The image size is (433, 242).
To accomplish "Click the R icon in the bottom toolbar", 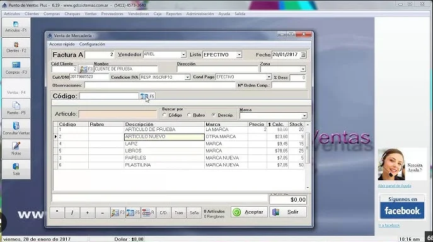I will click(x=148, y=212).
